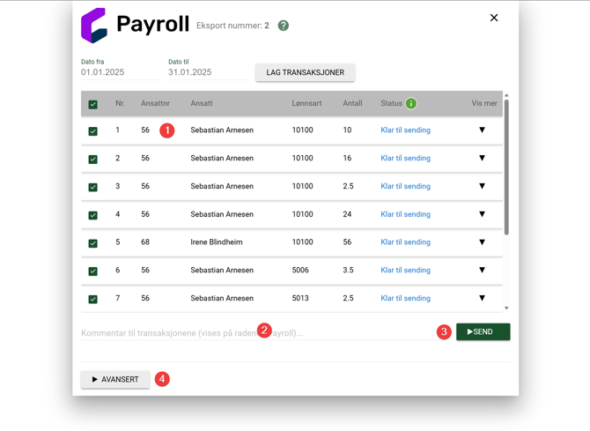This screenshot has width=590, height=431.
Task: Expand Irene Blindheim row details
Action: (482, 242)
